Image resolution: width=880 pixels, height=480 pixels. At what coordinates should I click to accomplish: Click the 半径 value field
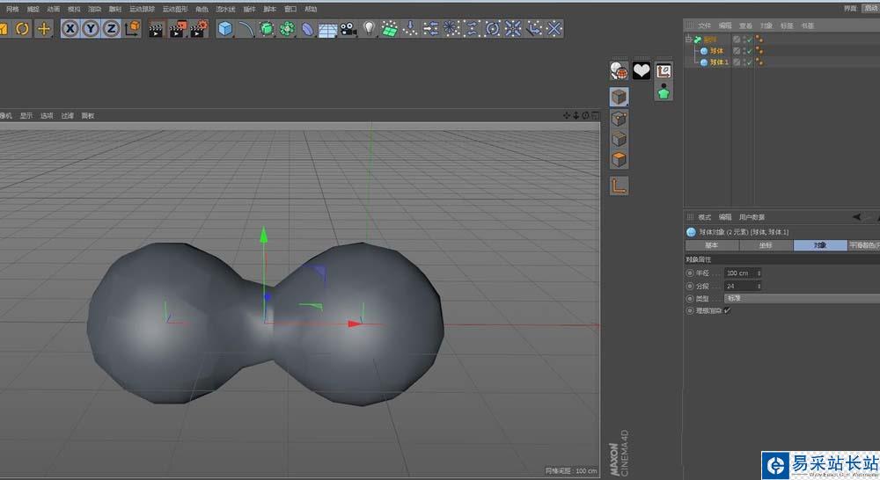point(739,273)
